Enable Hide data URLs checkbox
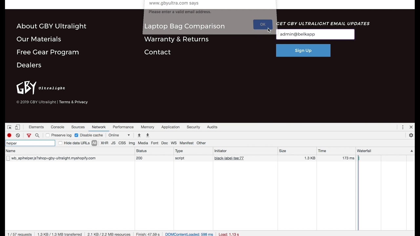This screenshot has height=236, width=420. [x=60, y=143]
